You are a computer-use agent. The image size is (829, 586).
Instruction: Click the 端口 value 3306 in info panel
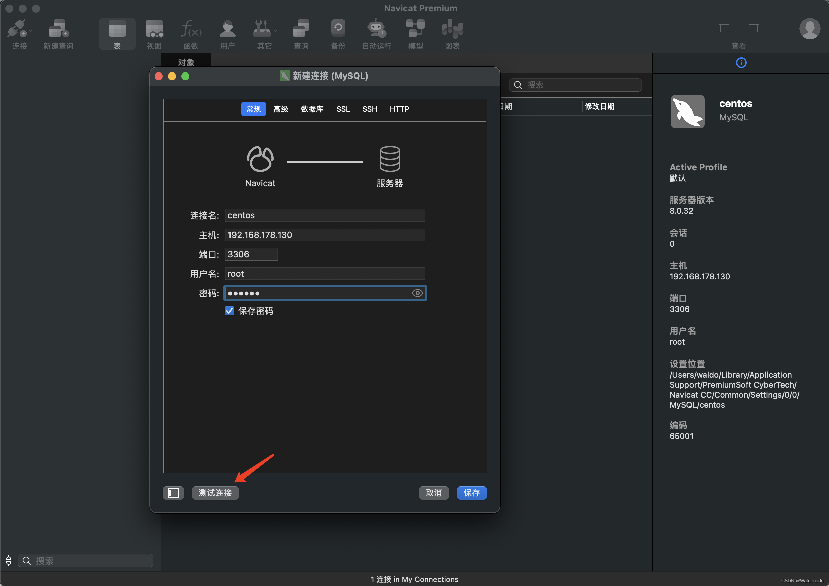pyautogui.click(x=679, y=309)
